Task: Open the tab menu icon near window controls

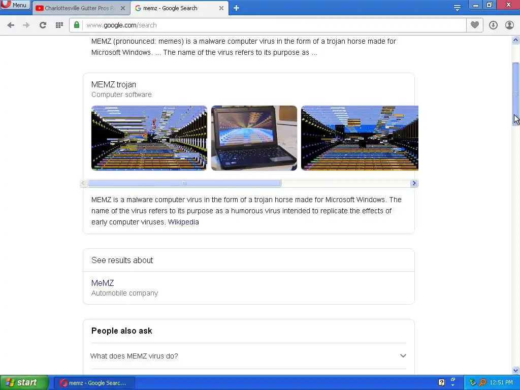Action: pos(457,8)
